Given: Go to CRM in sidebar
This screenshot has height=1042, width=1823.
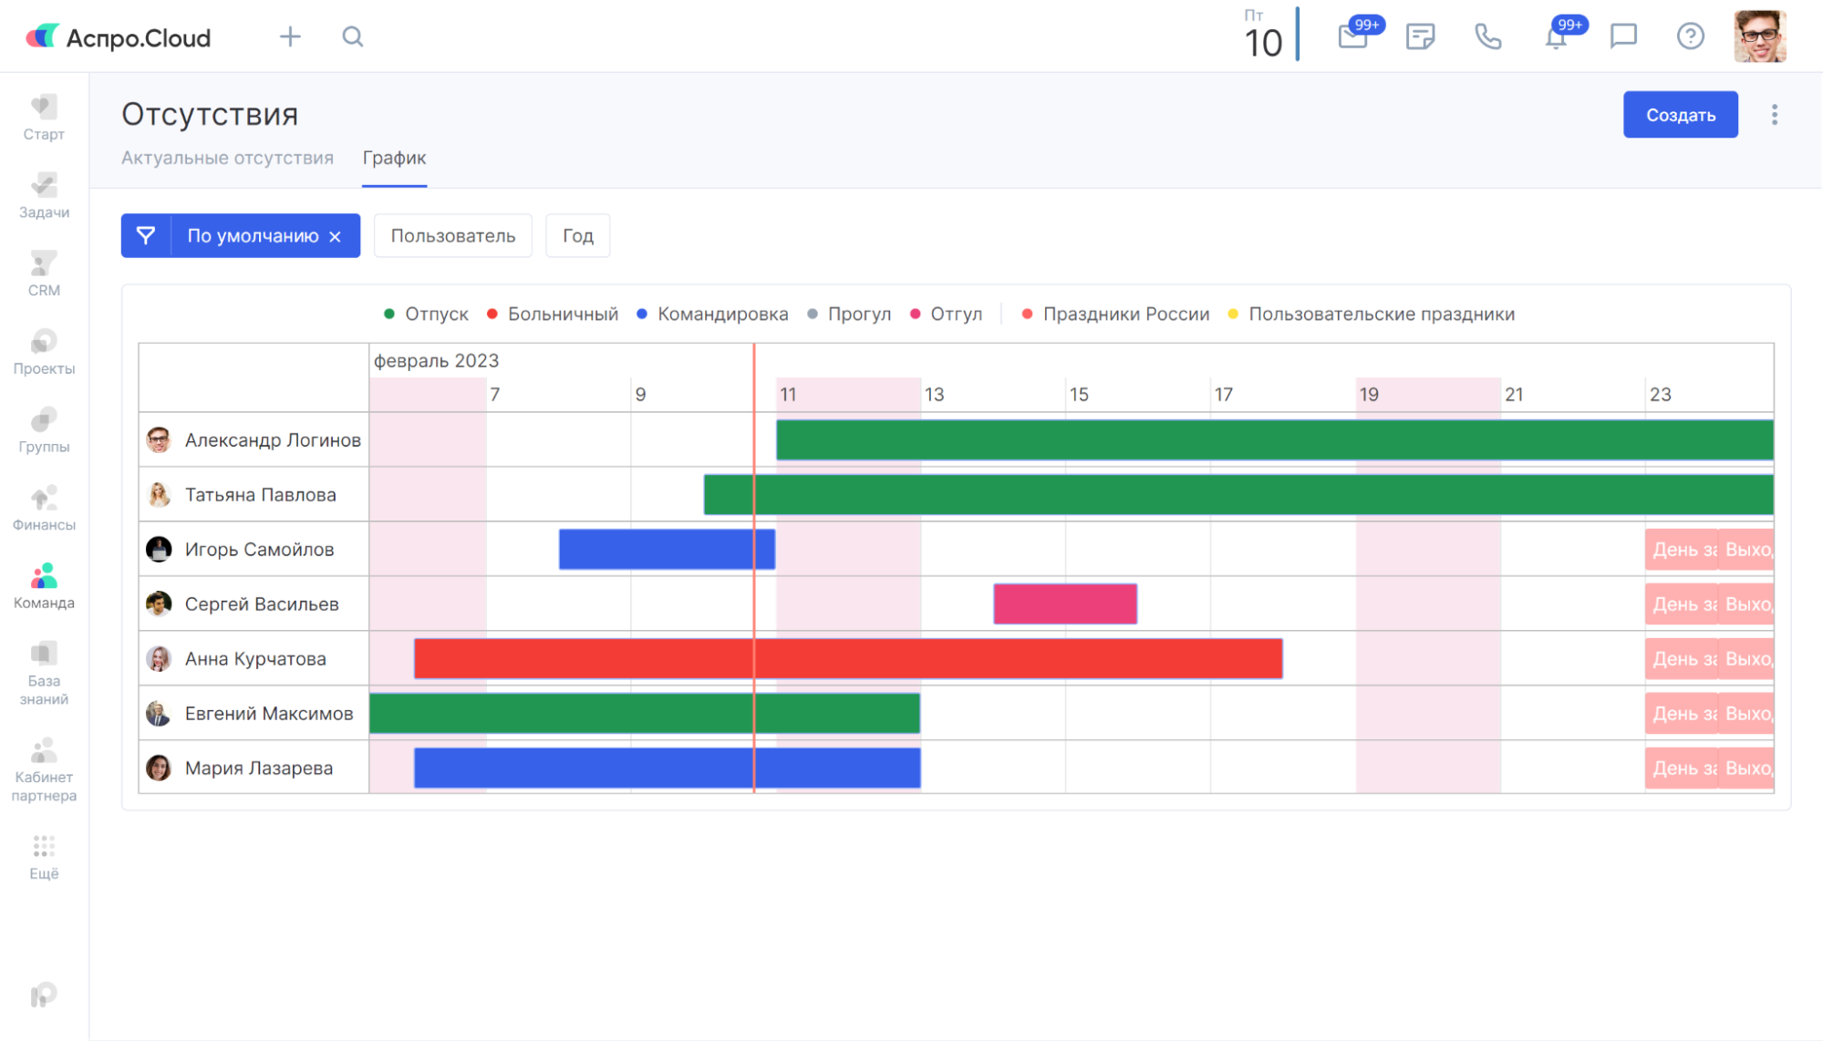Looking at the screenshot, I should pos(44,273).
